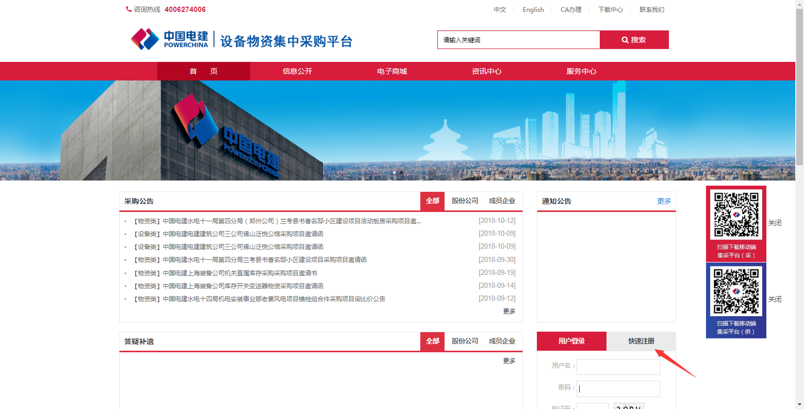
Task: Click the 搜索 search button
Action: pos(634,40)
